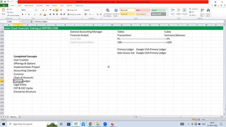Image resolution: width=226 pixels, height=127 pixels.
Task: Adjust the zoom slider in status bar
Action: [x=216, y=120]
